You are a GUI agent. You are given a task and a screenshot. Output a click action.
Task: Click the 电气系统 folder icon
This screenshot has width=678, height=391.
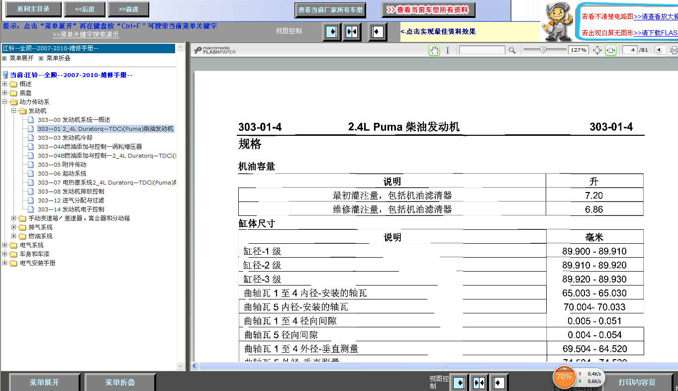coord(13,245)
